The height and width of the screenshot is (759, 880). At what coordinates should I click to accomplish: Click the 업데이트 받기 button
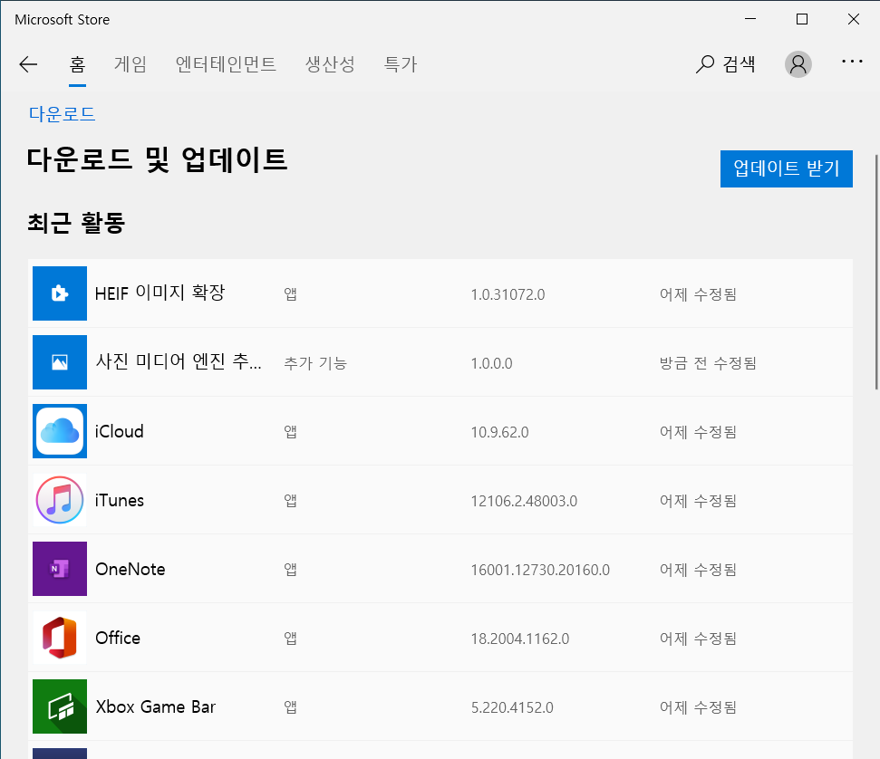(x=787, y=168)
